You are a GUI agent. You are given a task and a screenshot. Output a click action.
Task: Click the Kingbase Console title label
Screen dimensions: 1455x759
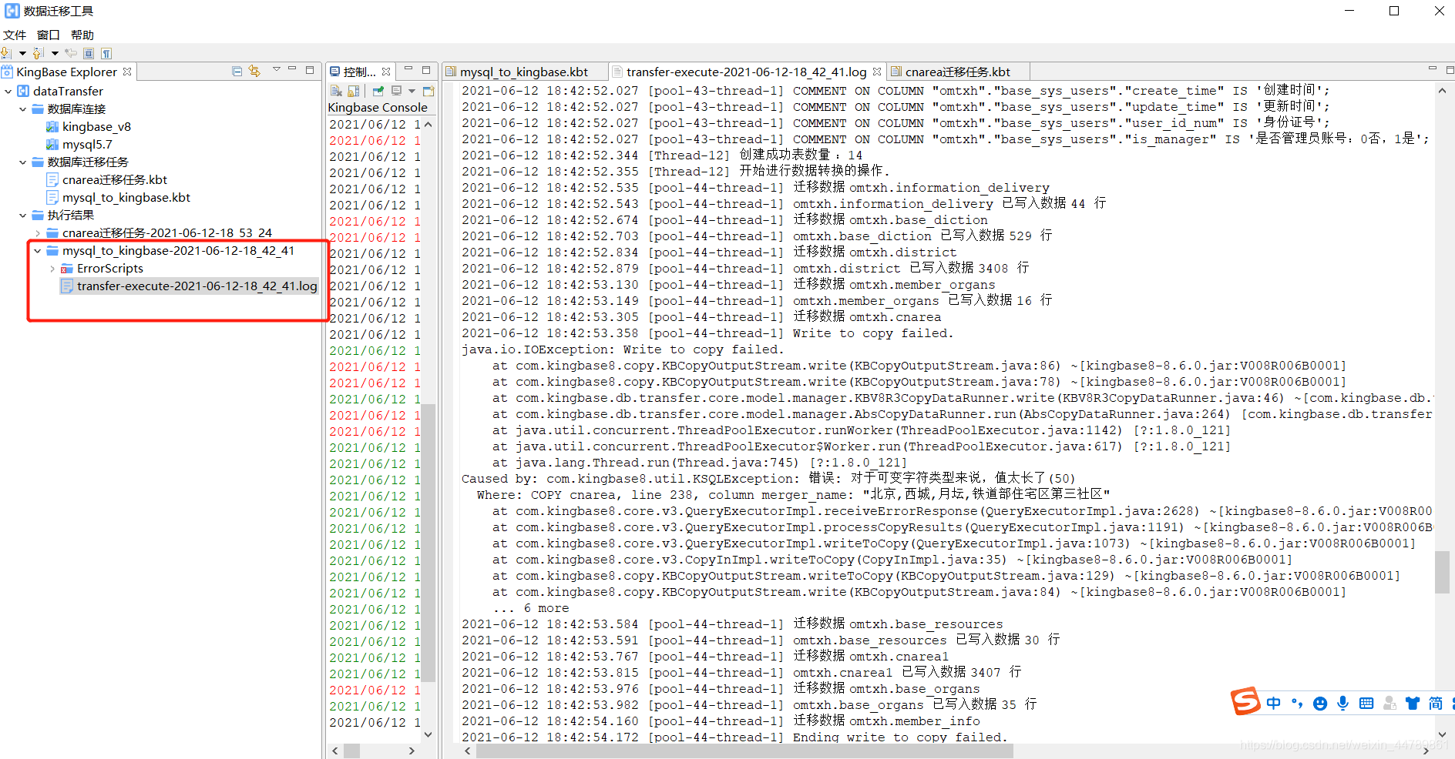tap(378, 108)
